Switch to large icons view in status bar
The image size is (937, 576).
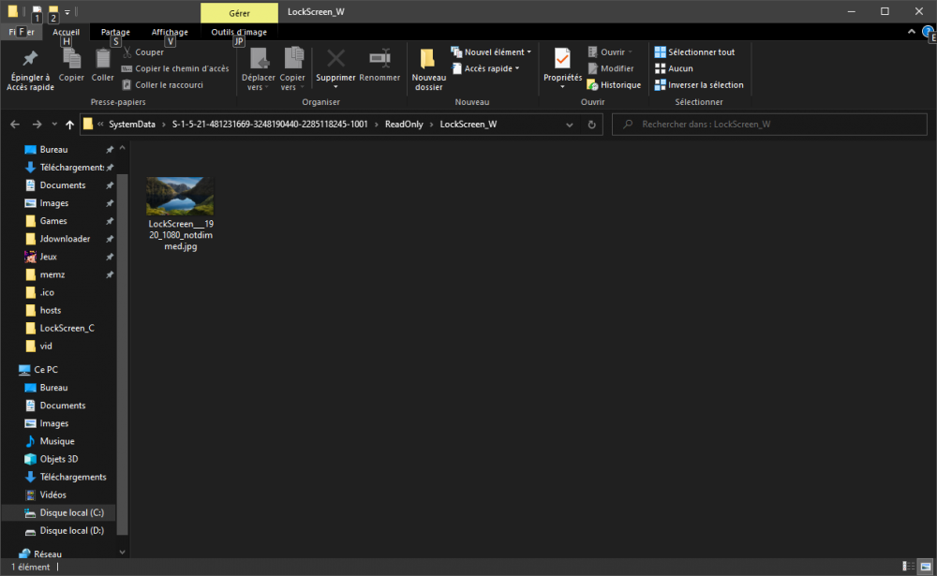coord(925,567)
